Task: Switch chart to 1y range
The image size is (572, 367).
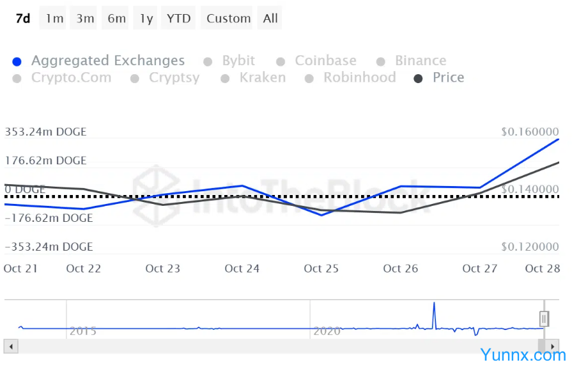Action: pos(146,19)
